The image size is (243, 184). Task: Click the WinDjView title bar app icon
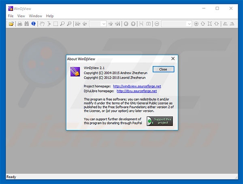coord(11,9)
